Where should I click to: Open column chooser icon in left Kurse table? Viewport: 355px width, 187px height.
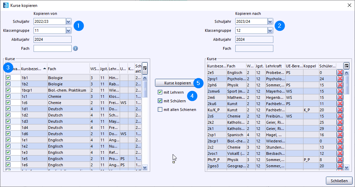(x=145, y=68)
